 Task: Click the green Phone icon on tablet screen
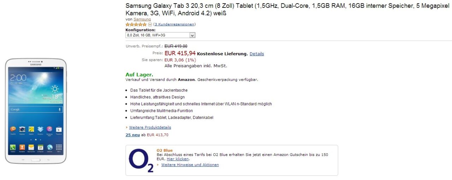[13, 147]
